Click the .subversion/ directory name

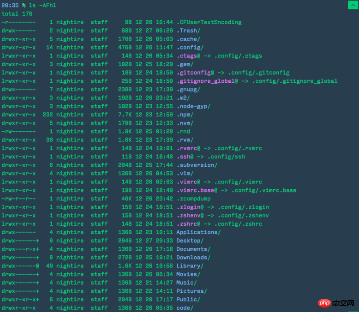[197, 165]
